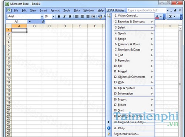The image size is (185, 137).
Task: Click the AutoSum sigma icon
Action: (170, 17)
